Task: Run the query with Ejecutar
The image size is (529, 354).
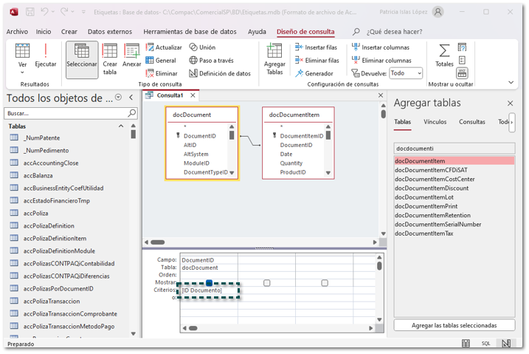Action: tap(45, 56)
